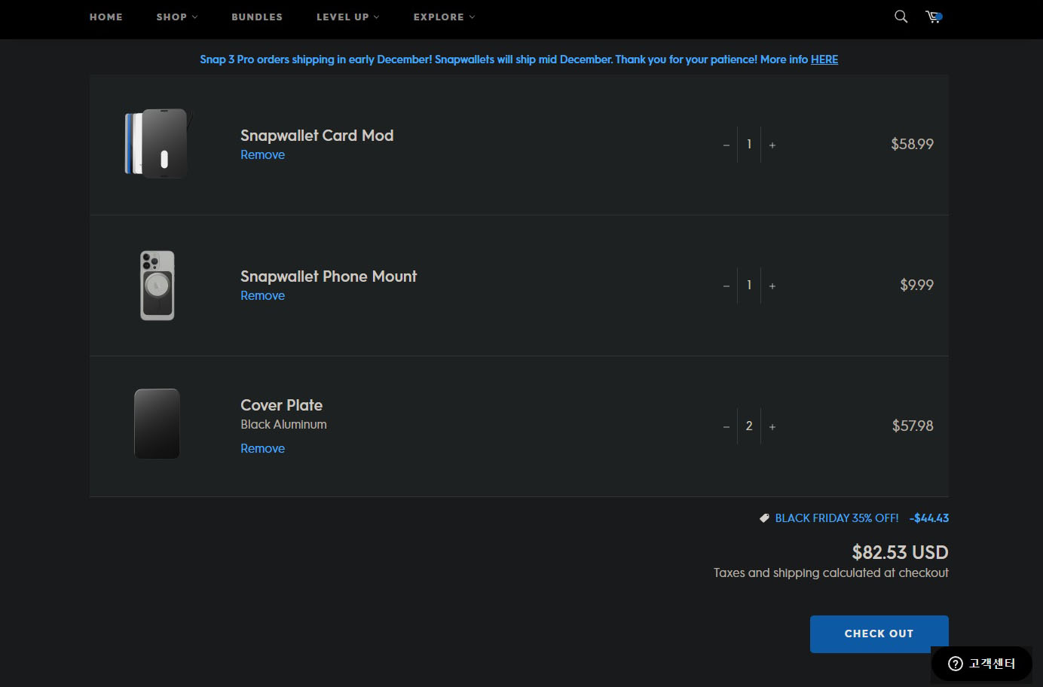Click Taxes and shipping calculated note

(x=830, y=572)
